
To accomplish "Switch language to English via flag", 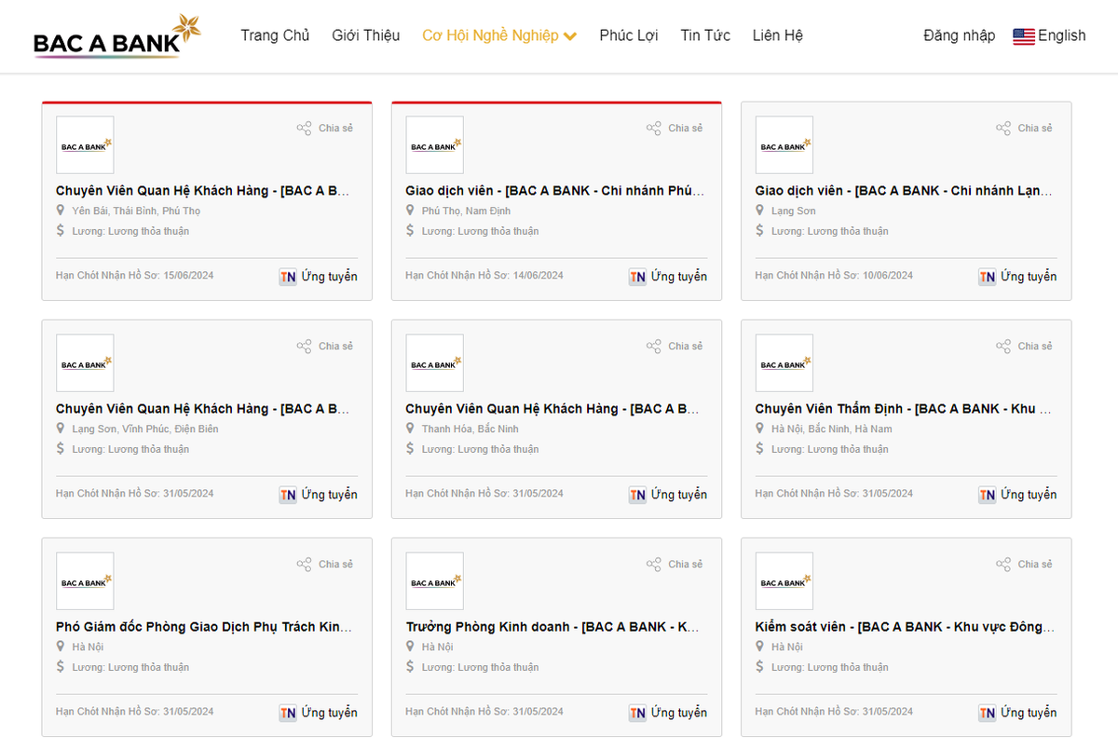I will 1049,35.
